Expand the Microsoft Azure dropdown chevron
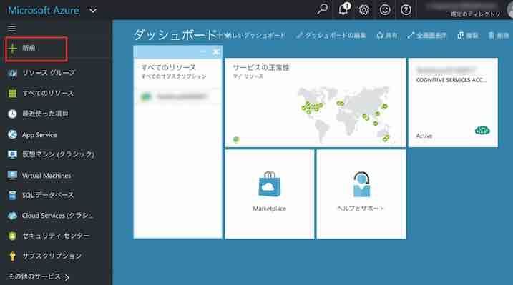 point(93,11)
